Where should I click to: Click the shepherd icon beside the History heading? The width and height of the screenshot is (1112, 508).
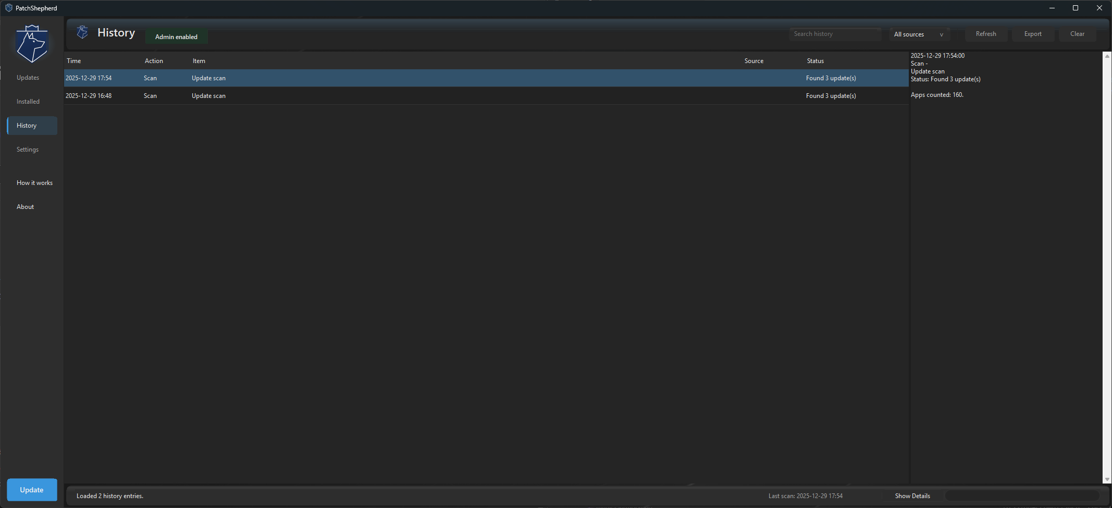82,32
